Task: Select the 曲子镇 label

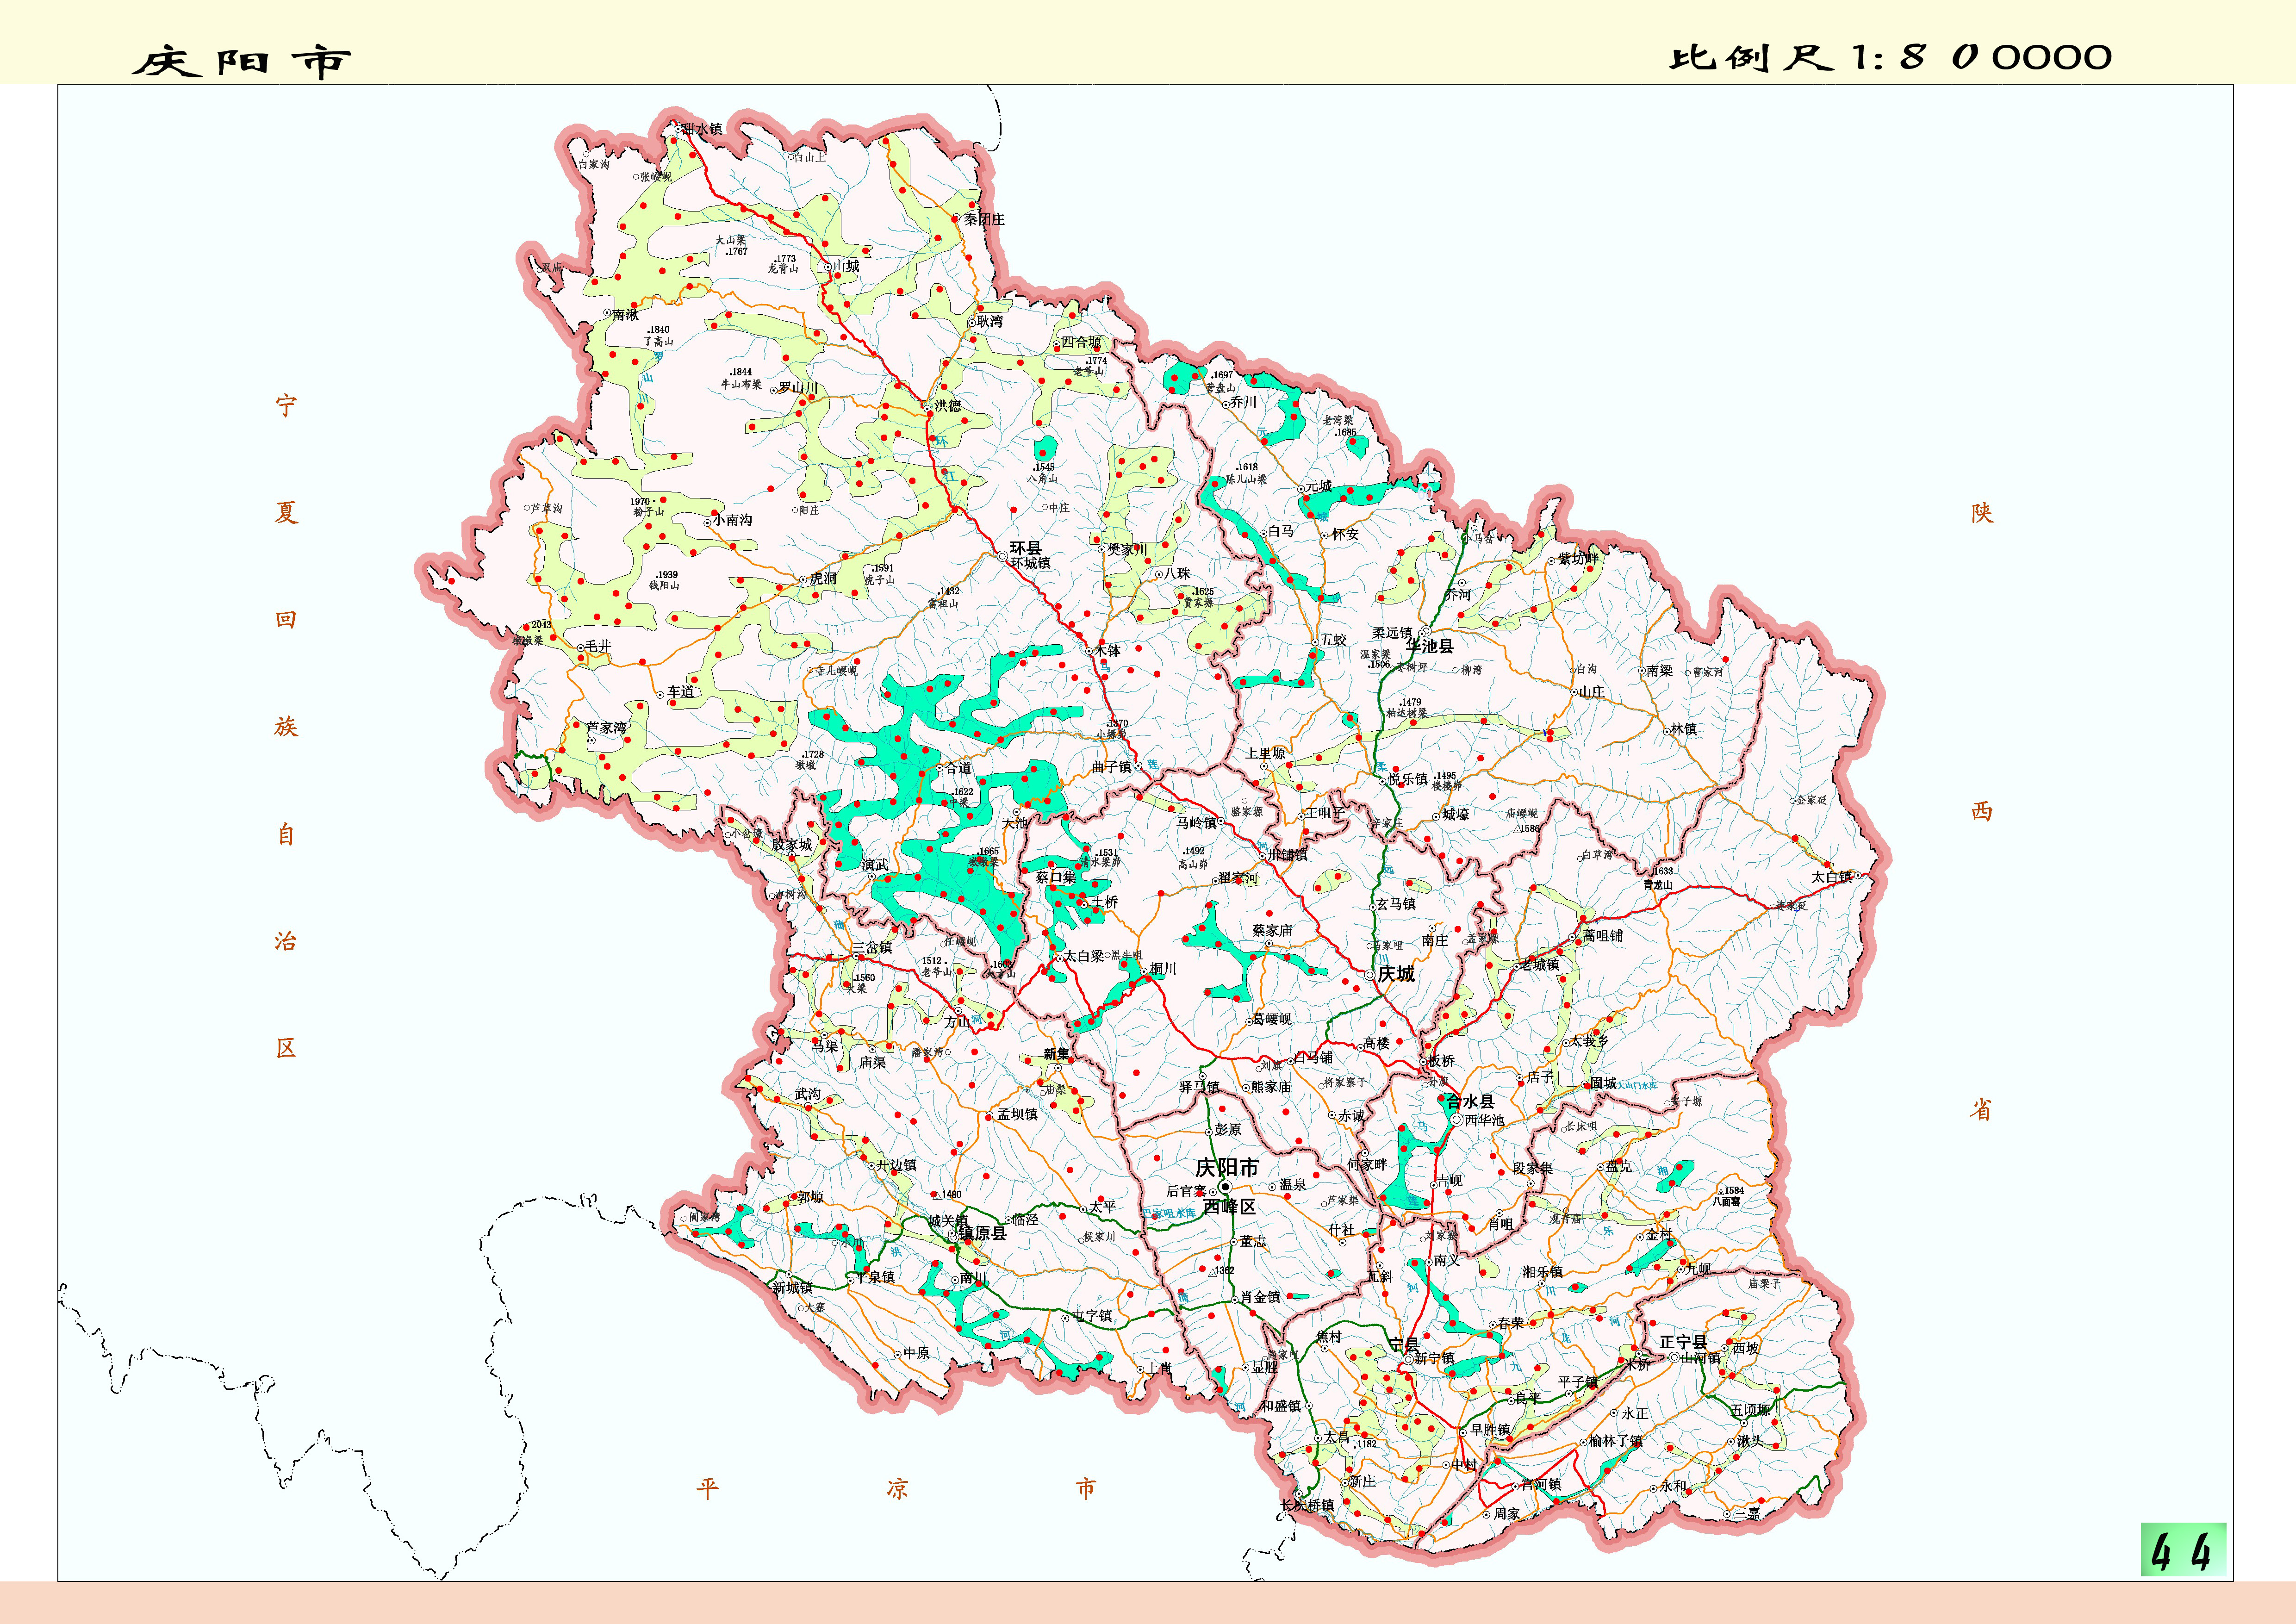Action: 1111,767
